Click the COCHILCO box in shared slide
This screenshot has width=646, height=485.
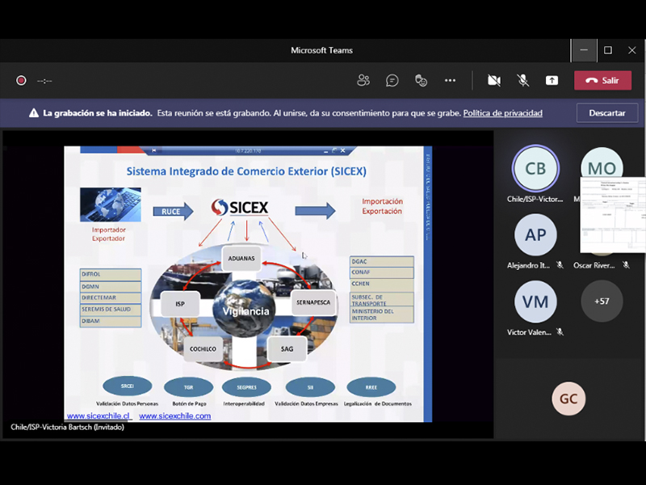(x=203, y=349)
